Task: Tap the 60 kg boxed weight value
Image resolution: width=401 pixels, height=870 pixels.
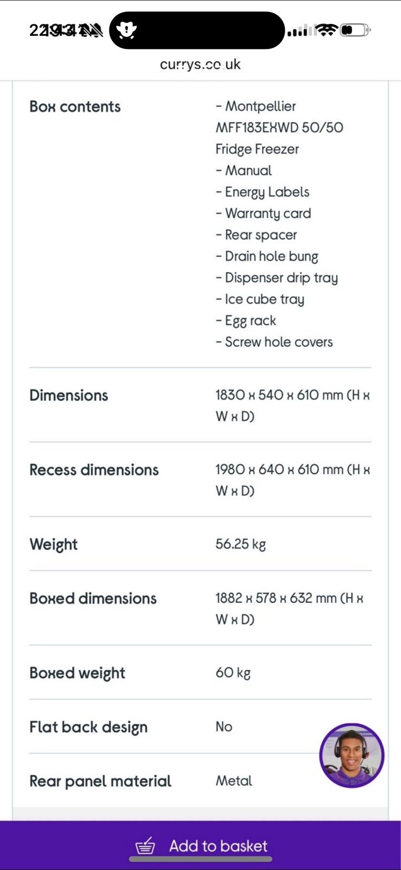Action: [233, 673]
